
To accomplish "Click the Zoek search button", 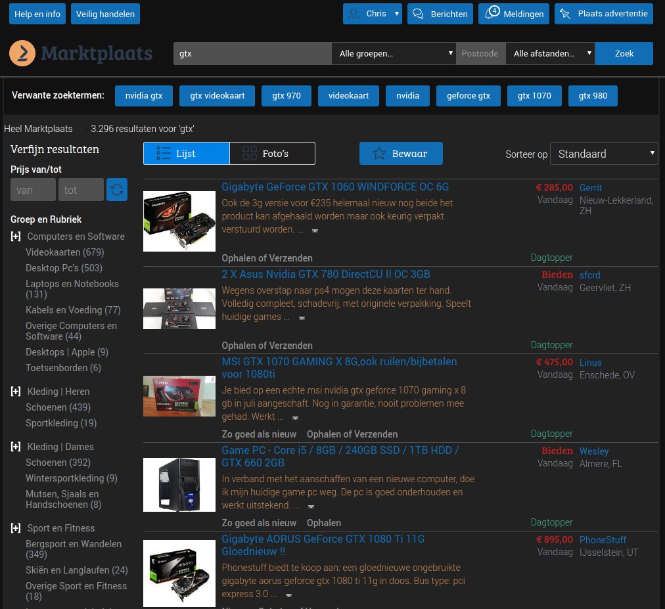I will point(624,53).
